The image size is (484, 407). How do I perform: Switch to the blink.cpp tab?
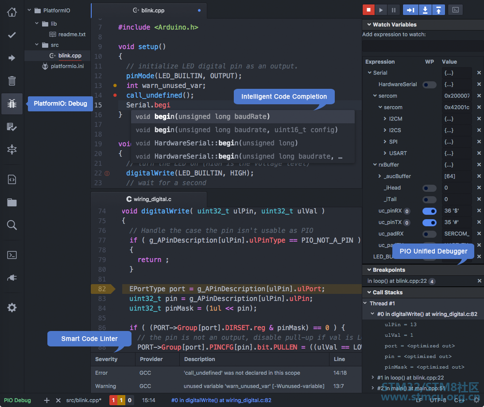tap(149, 10)
